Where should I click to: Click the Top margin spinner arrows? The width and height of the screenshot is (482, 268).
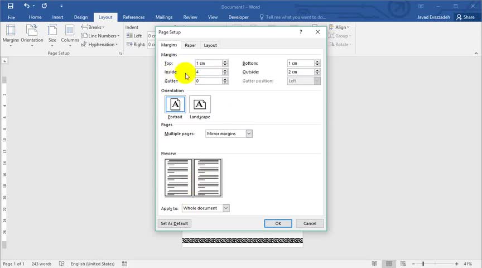coord(225,63)
